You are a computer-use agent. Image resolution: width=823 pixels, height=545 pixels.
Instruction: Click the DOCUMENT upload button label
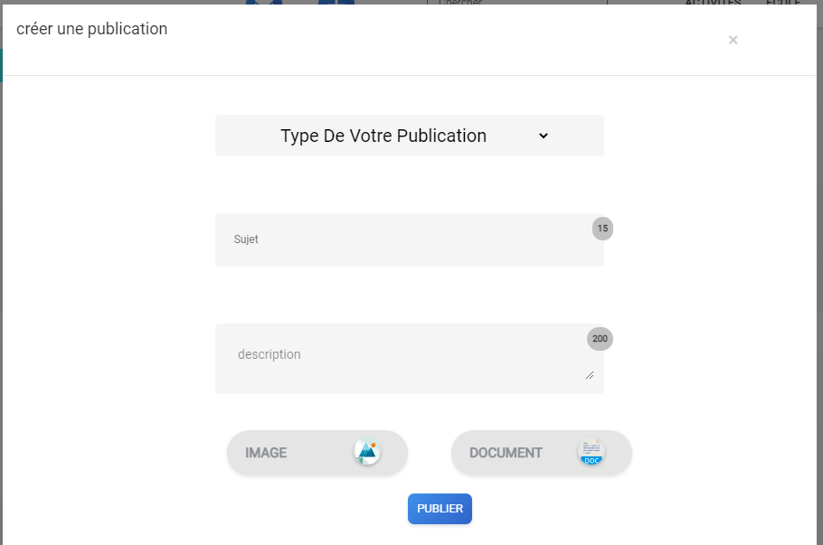[506, 453]
